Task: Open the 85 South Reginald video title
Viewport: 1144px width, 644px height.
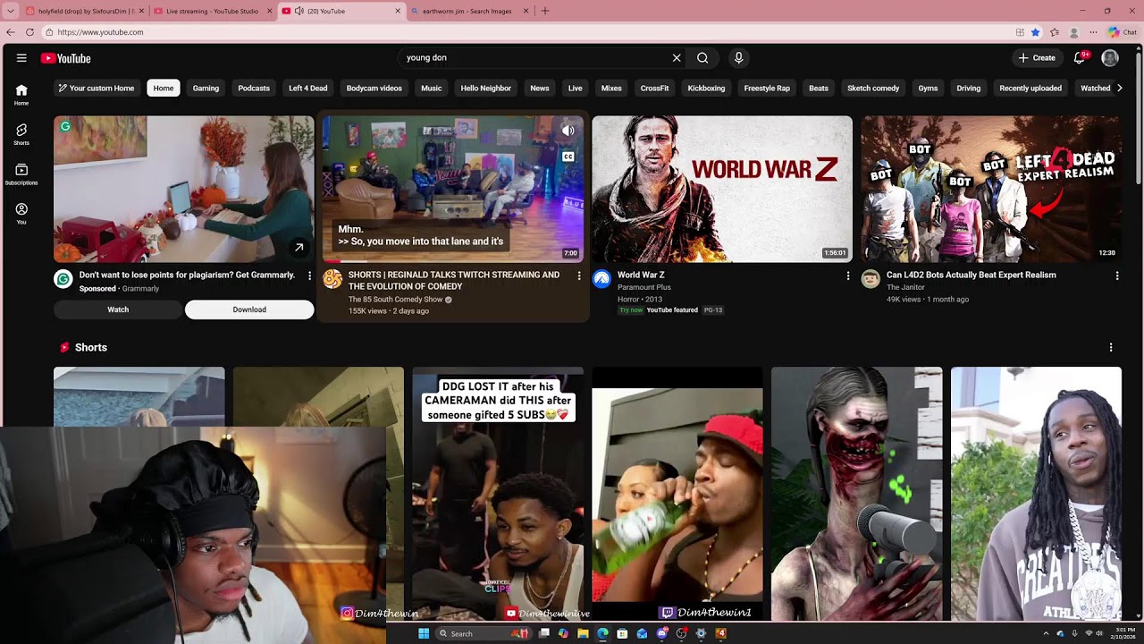Action: (454, 281)
